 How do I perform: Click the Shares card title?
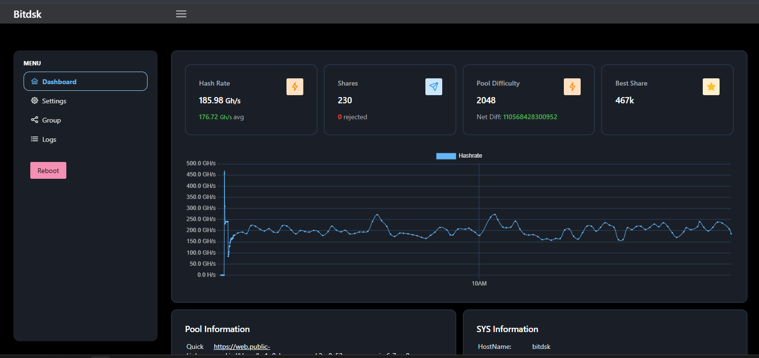coord(348,83)
